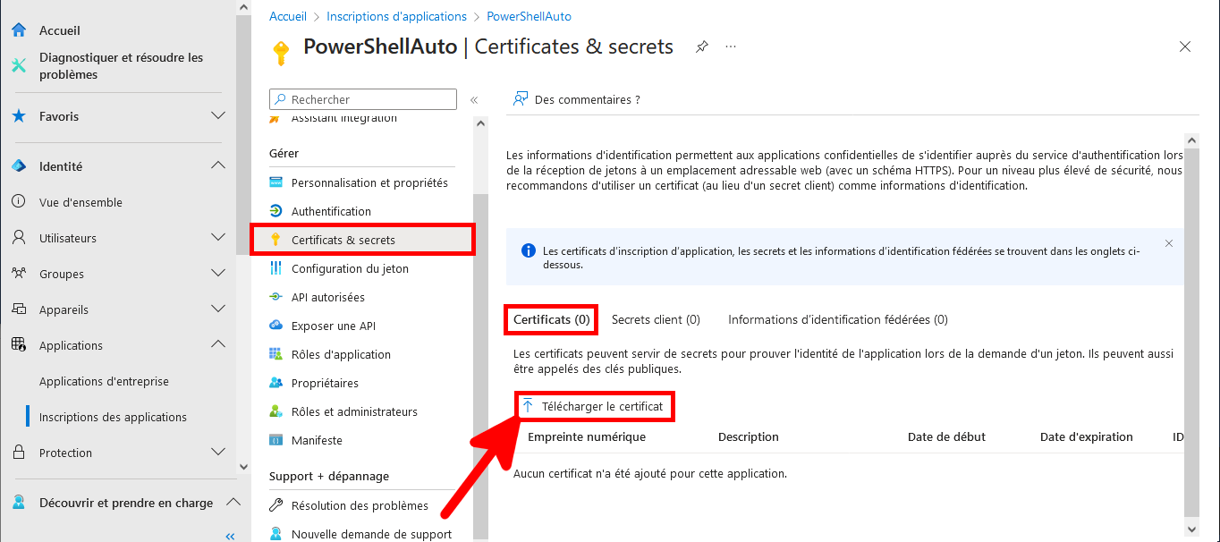Click the Authentification blade icon
The height and width of the screenshot is (542, 1220).
(277, 210)
